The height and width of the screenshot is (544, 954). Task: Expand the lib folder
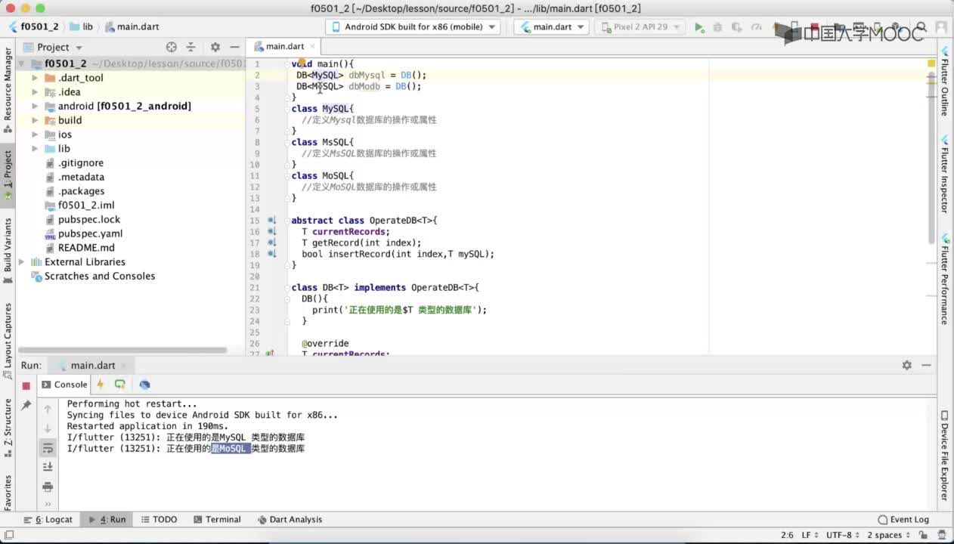[35, 149]
